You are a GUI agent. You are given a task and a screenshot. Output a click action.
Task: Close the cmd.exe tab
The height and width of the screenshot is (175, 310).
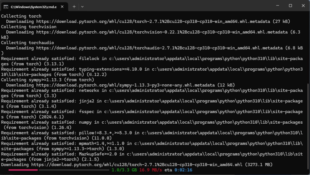point(62,7)
